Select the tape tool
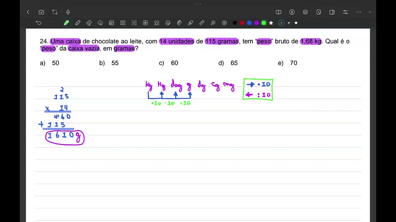The height and width of the screenshot is (222, 396). (179, 23)
